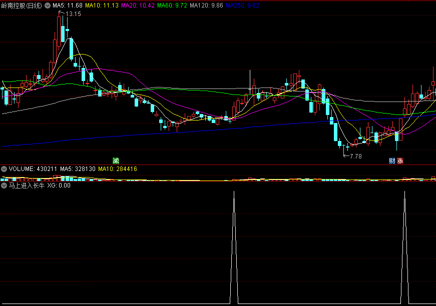Click the volume MA5: 328130 label
This screenshot has height=306, width=436.
point(78,169)
